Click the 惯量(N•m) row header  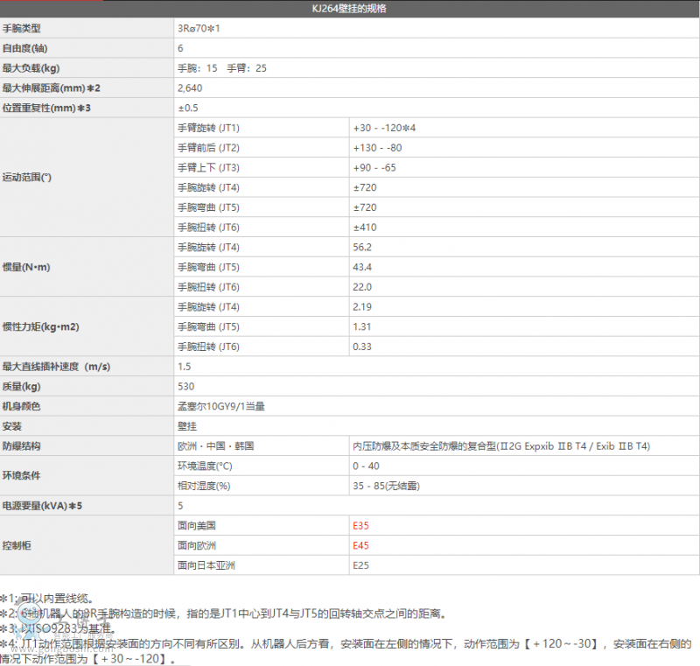click(x=26, y=266)
